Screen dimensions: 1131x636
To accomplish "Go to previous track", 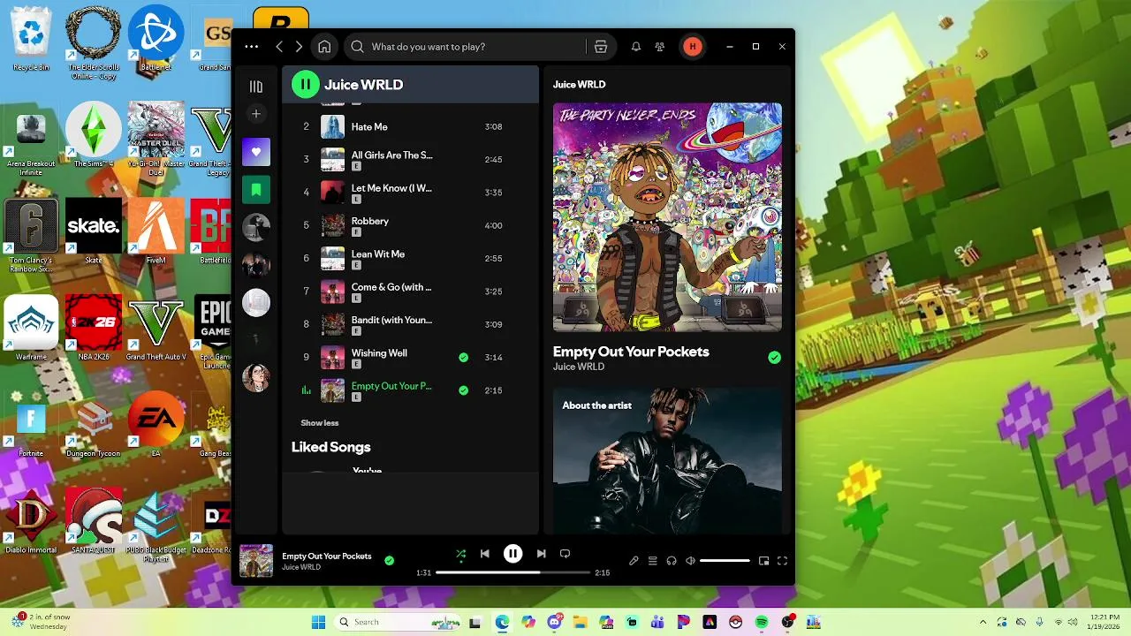I will 484,554.
